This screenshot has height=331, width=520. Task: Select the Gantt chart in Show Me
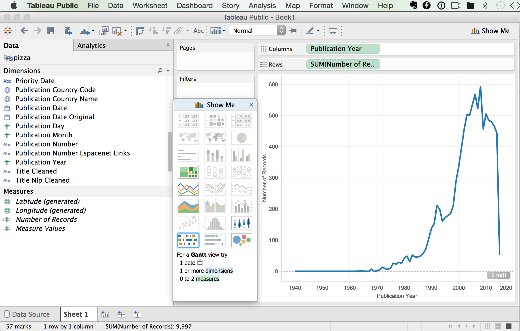(188, 240)
